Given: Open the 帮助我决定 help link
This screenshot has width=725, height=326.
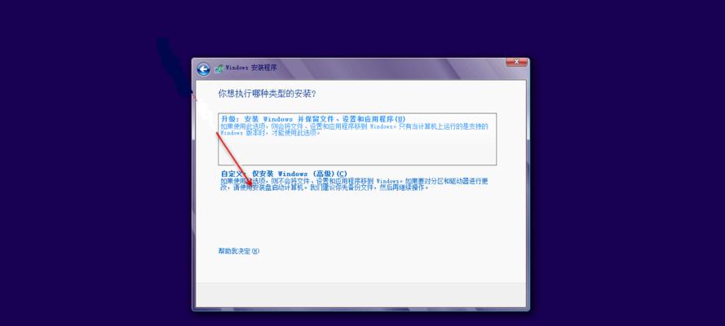Looking at the screenshot, I should [239, 251].
